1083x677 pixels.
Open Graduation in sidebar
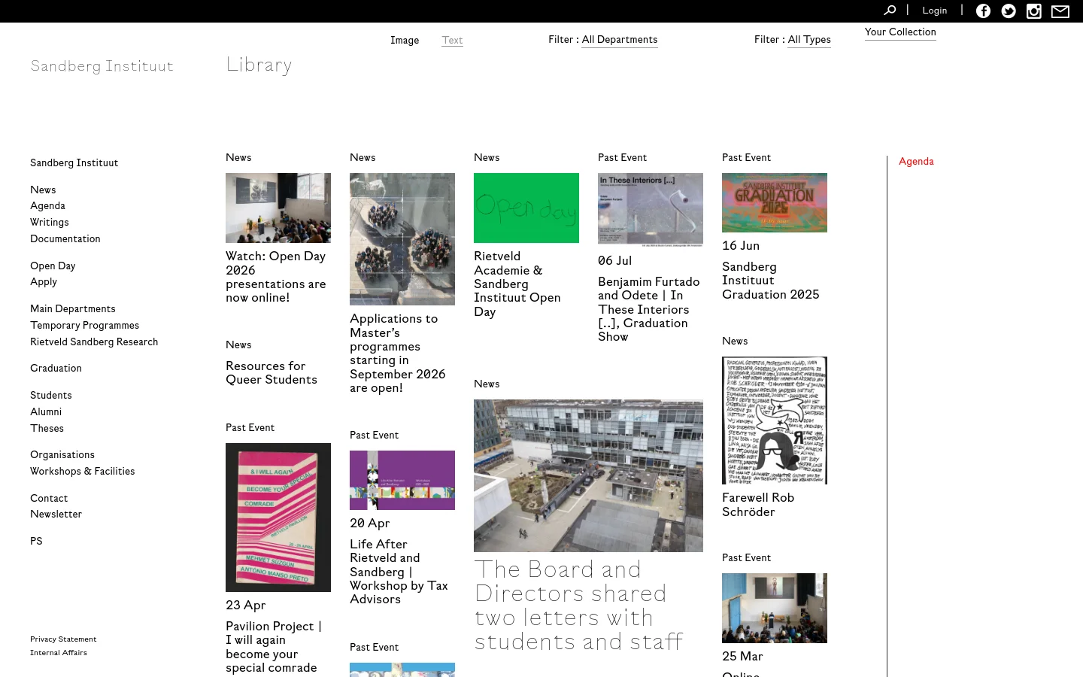[x=56, y=369]
